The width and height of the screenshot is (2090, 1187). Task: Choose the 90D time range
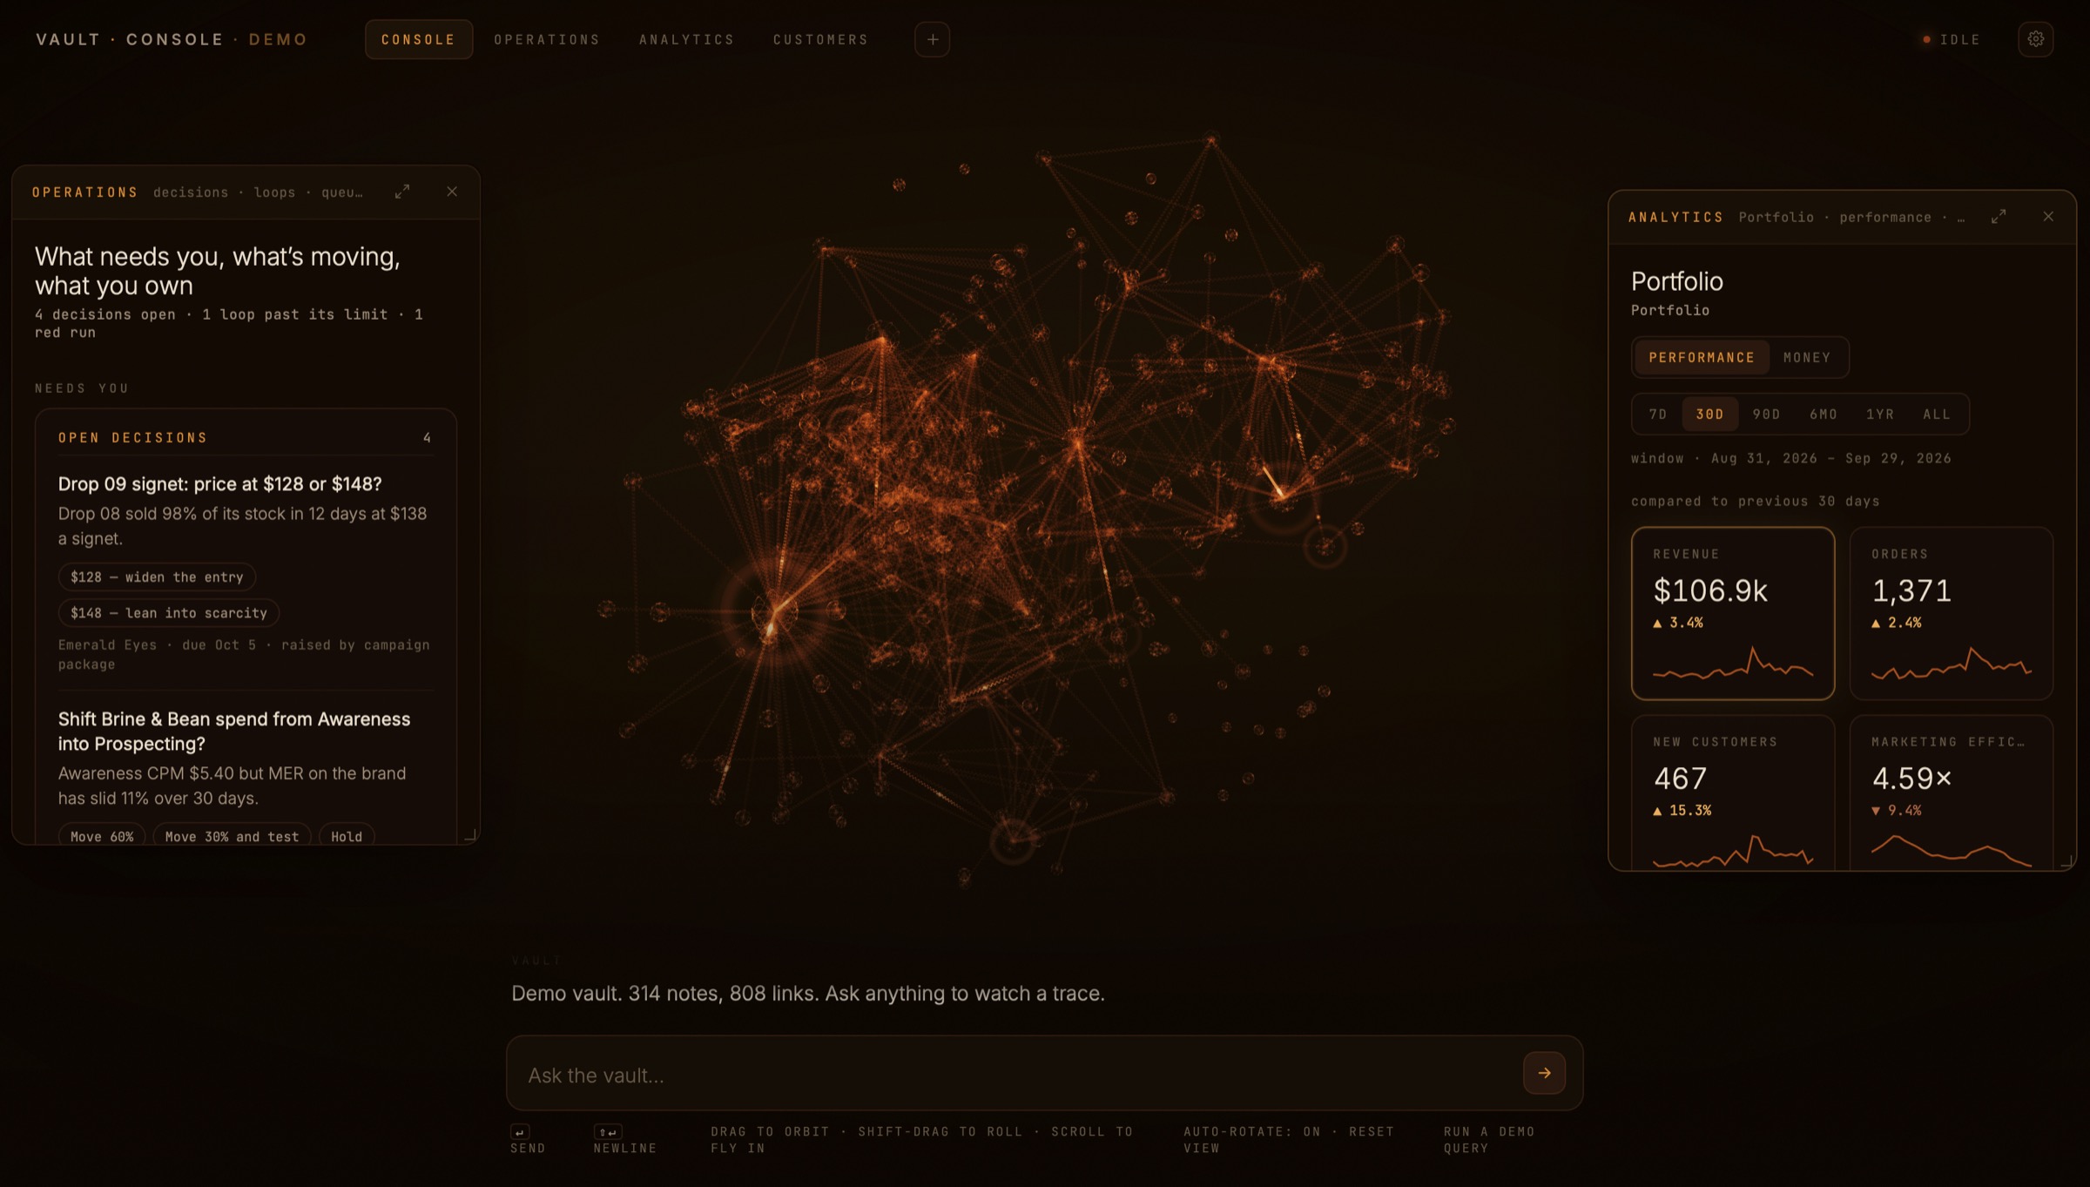[x=1766, y=415]
